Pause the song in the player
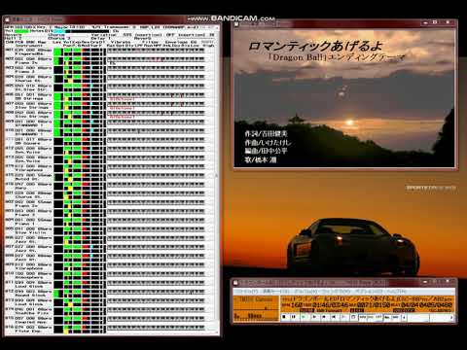Viewport: 467px width, 350px height. [293, 317]
